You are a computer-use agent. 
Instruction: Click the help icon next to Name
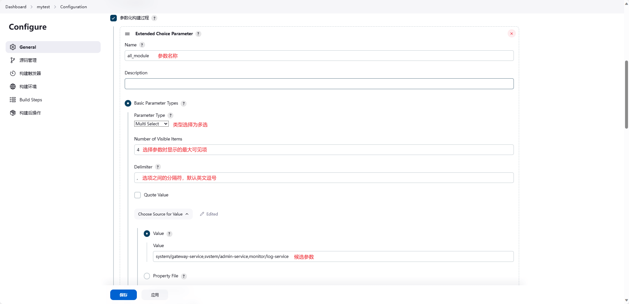pos(142,45)
